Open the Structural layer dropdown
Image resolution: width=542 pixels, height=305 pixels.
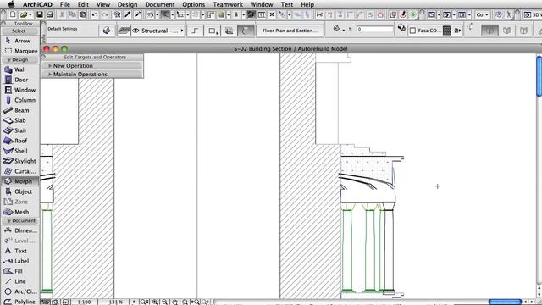pyautogui.click(x=158, y=30)
